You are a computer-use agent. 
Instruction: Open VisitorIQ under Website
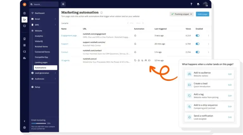39,41
